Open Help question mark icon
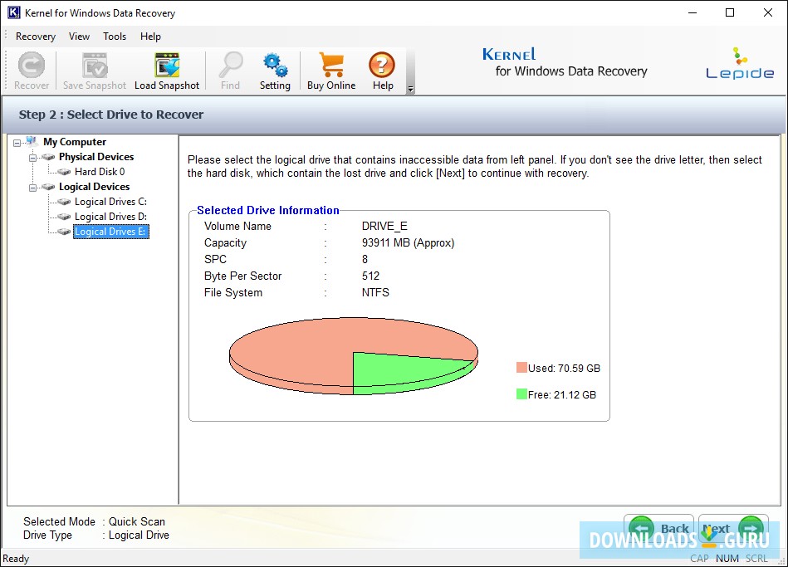Image resolution: width=788 pixels, height=567 pixels. point(382,66)
